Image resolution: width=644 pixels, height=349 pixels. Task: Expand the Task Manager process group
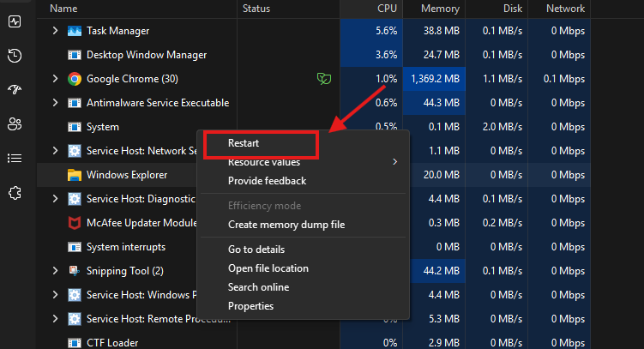pos(55,31)
